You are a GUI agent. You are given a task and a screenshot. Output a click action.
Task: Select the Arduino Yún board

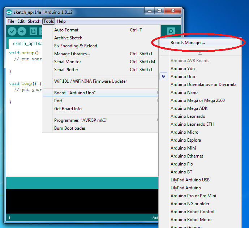point(200,68)
